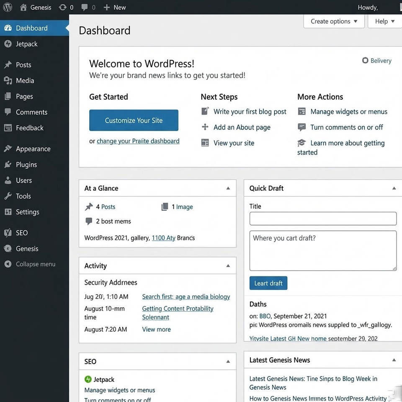Focus the Quick Draft Title field

(323, 219)
